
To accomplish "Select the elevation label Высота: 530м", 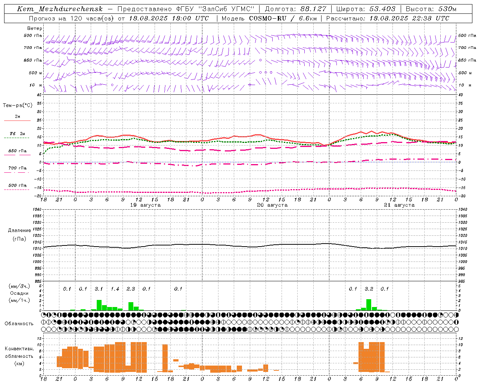I will pos(431,9).
